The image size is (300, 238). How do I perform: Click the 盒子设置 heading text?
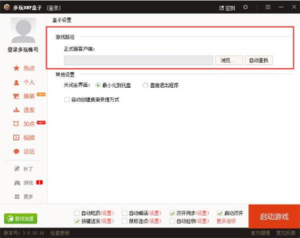[62, 20]
